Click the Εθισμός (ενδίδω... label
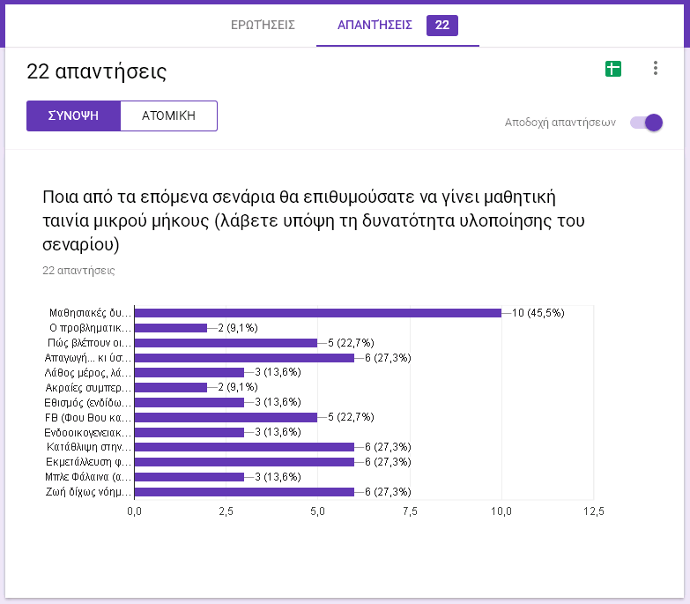Screen dimensions: 690x604 [x=88, y=402]
